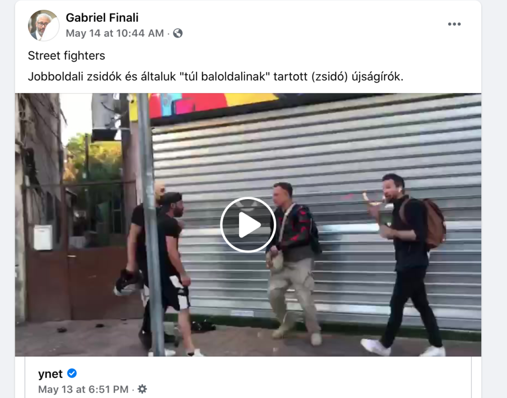
Task: Open the May 14 at 10:44 AM timestamp
Action: click(115, 33)
